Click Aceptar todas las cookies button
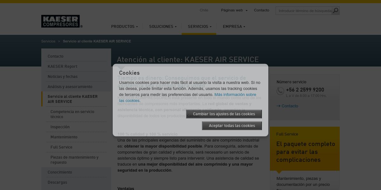This screenshot has width=381, height=190. (232, 126)
